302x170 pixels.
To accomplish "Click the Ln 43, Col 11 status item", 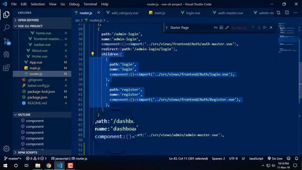I will click(188, 159).
